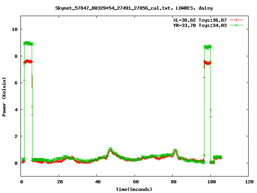This screenshot has height=193, width=257.
Task: Click y-axis tick label 10
Action: 14,29
